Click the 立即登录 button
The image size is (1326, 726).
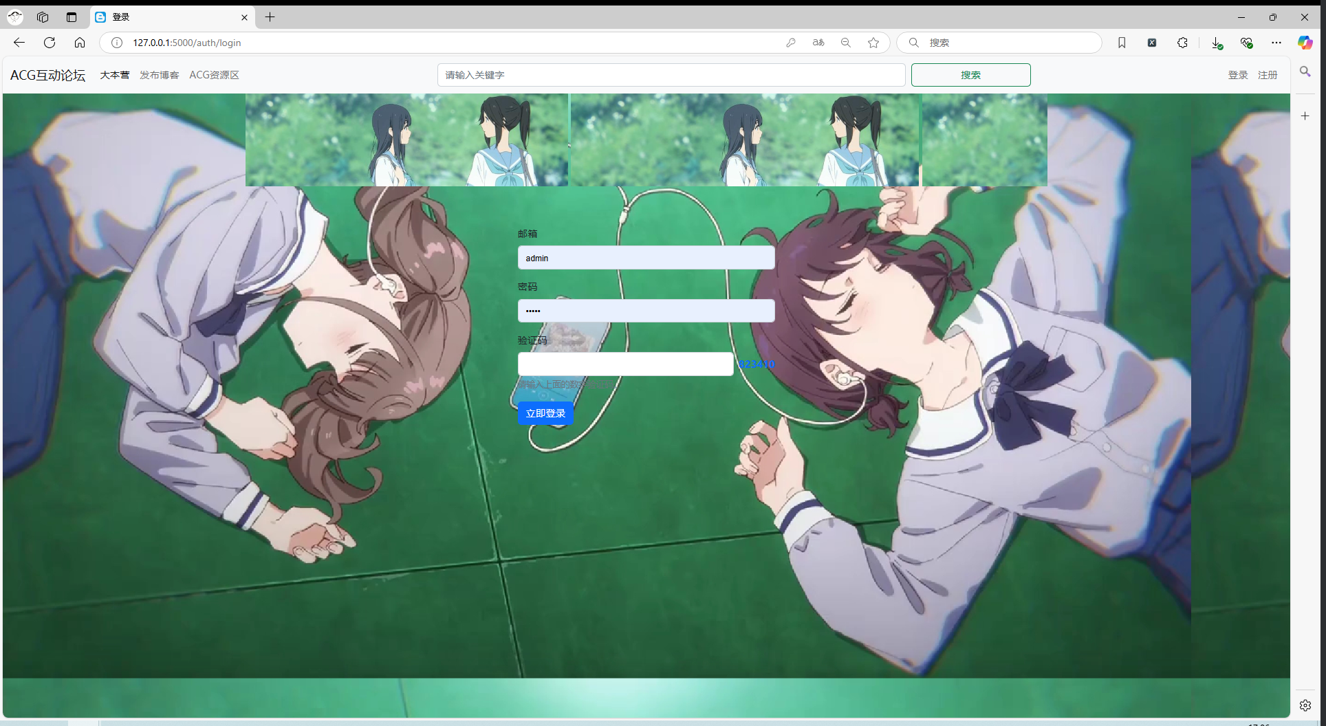(x=545, y=413)
